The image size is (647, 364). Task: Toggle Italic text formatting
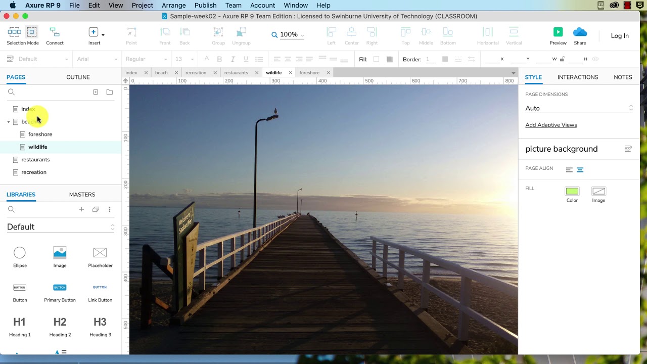(x=233, y=59)
